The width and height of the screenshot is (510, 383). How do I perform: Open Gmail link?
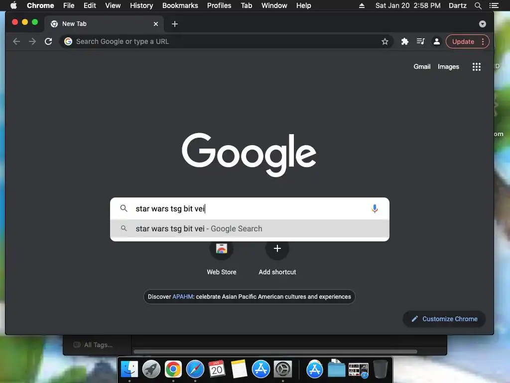click(x=422, y=66)
